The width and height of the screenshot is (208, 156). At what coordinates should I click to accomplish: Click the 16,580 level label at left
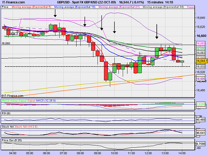[x=6, y=43]
